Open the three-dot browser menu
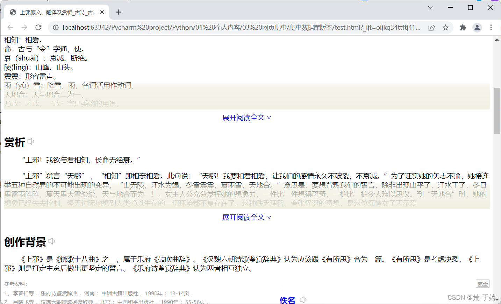The width and height of the screenshot is (501, 304). pos(491,27)
